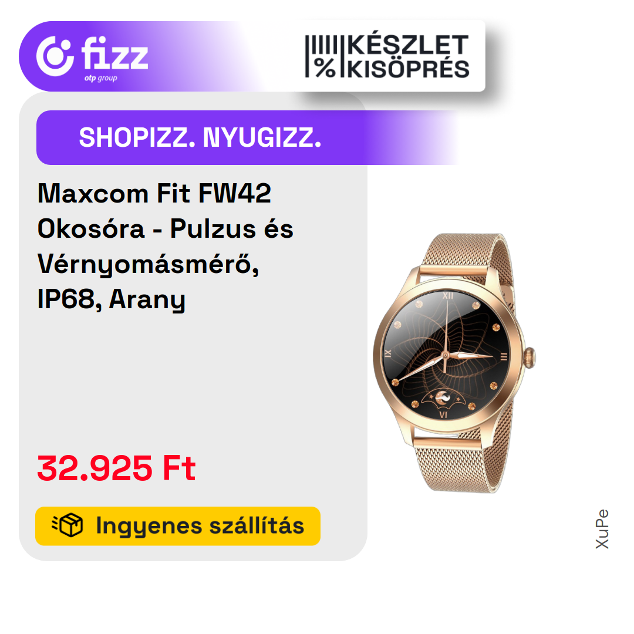634x634 pixels.
Task: Click the 32.925 Ft price
Action: point(116,468)
